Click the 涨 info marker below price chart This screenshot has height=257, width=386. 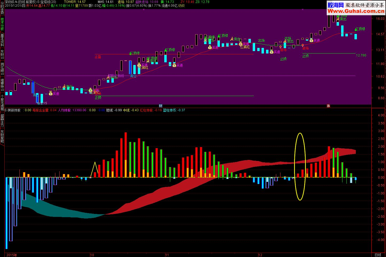coord(328,106)
